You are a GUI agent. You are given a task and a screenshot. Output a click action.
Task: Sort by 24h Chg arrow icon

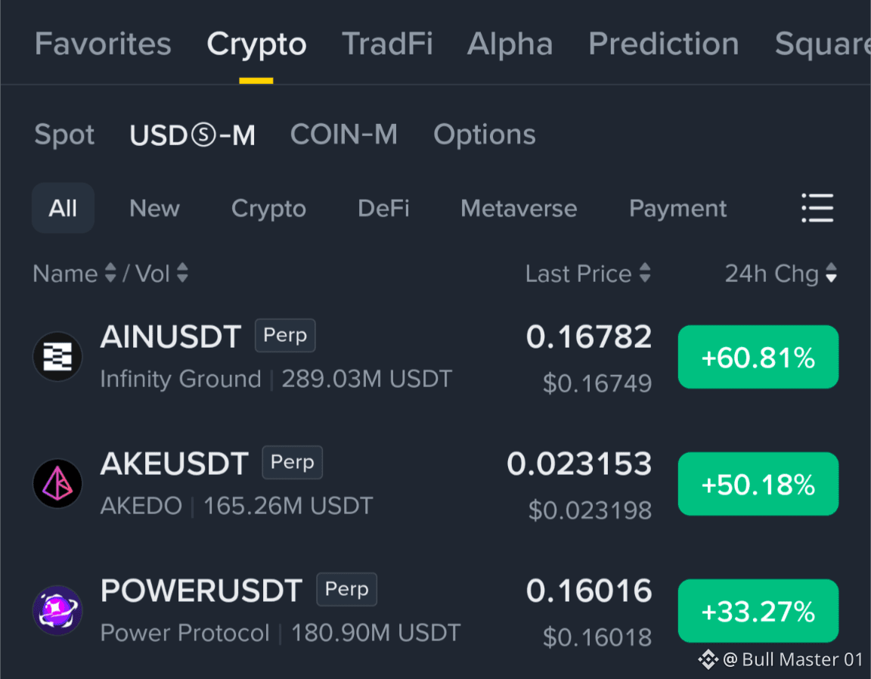[831, 273]
